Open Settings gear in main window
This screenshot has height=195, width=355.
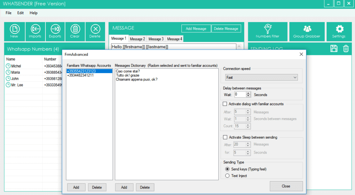[x=339, y=32]
